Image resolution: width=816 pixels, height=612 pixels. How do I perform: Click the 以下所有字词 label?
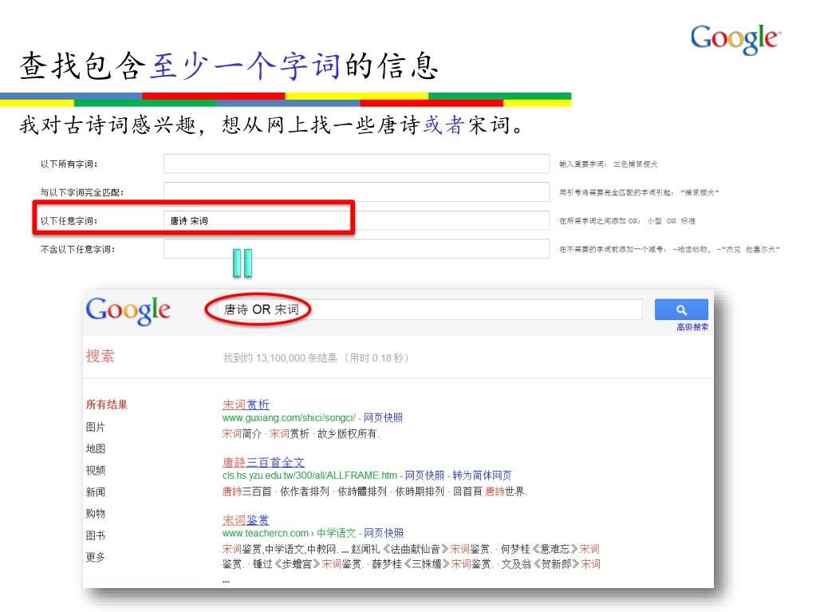69,164
